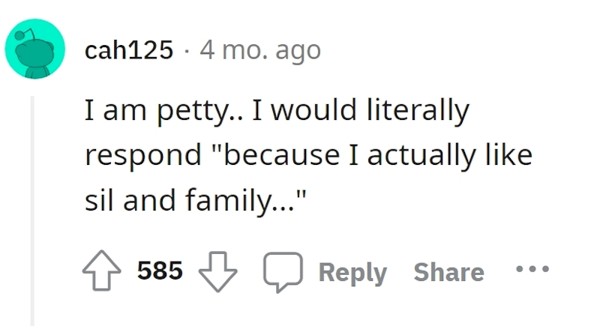600x326 pixels.
Task: Open cah125's teal Snoo avatar
Action: coord(34,49)
